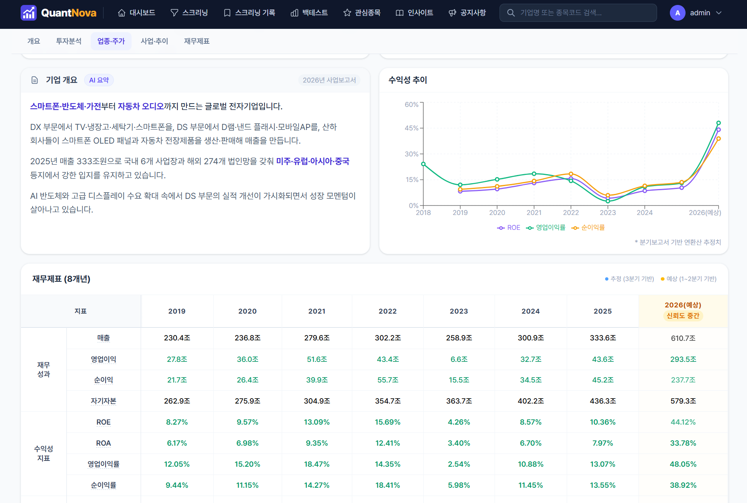
Task: Click the 인사이트 book icon
Action: click(x=400, y=13)
